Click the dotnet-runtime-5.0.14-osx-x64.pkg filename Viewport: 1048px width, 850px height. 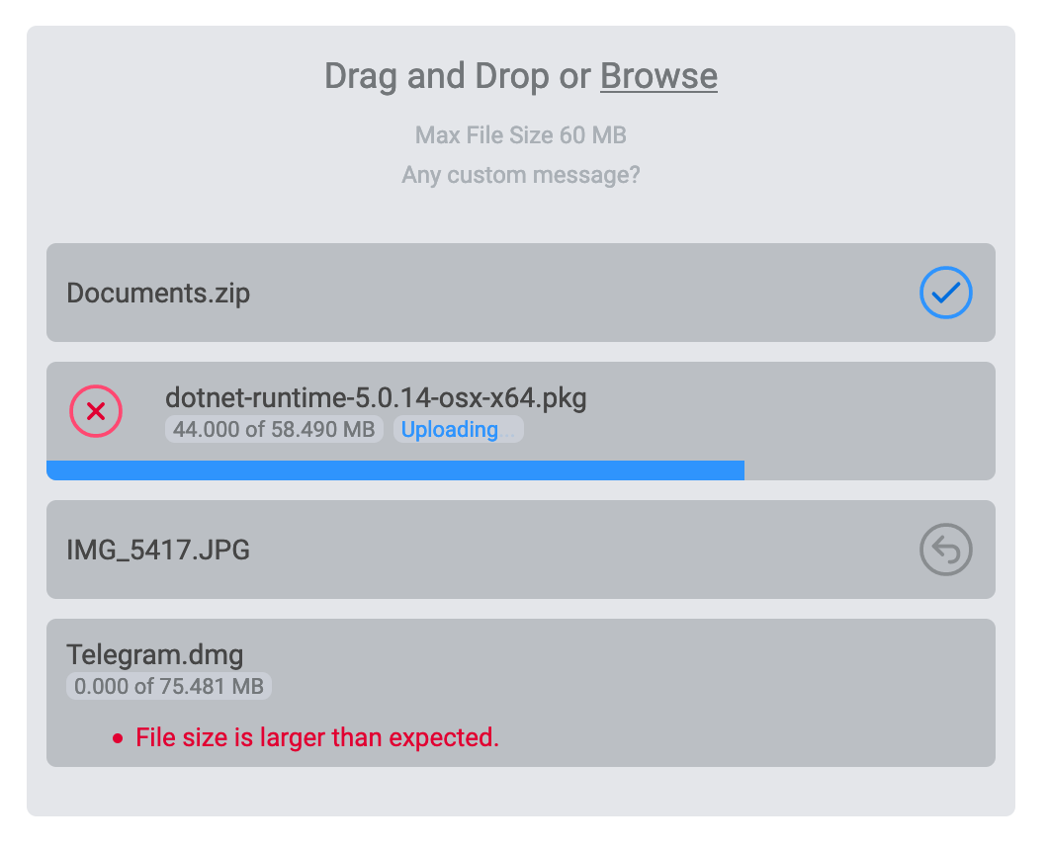(376, 397)
